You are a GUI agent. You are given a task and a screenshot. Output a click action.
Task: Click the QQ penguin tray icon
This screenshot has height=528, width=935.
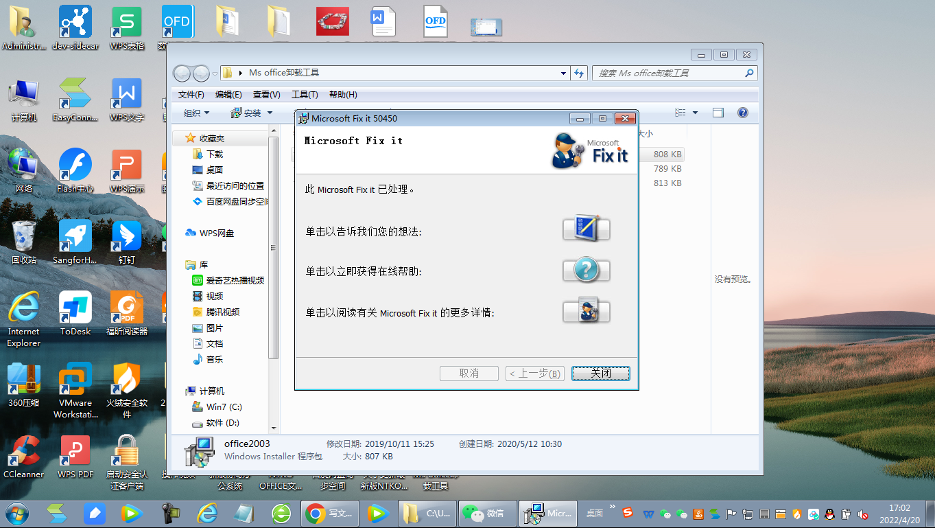click(x=829, y=514)
